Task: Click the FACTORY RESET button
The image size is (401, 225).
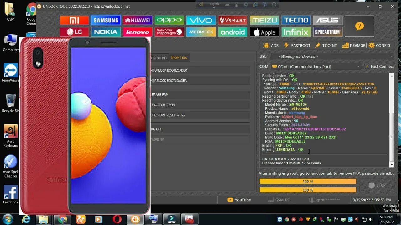Action: [200, 105]
